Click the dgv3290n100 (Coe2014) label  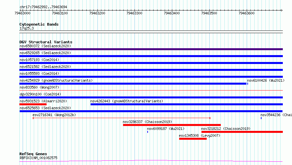click(40, 94)
